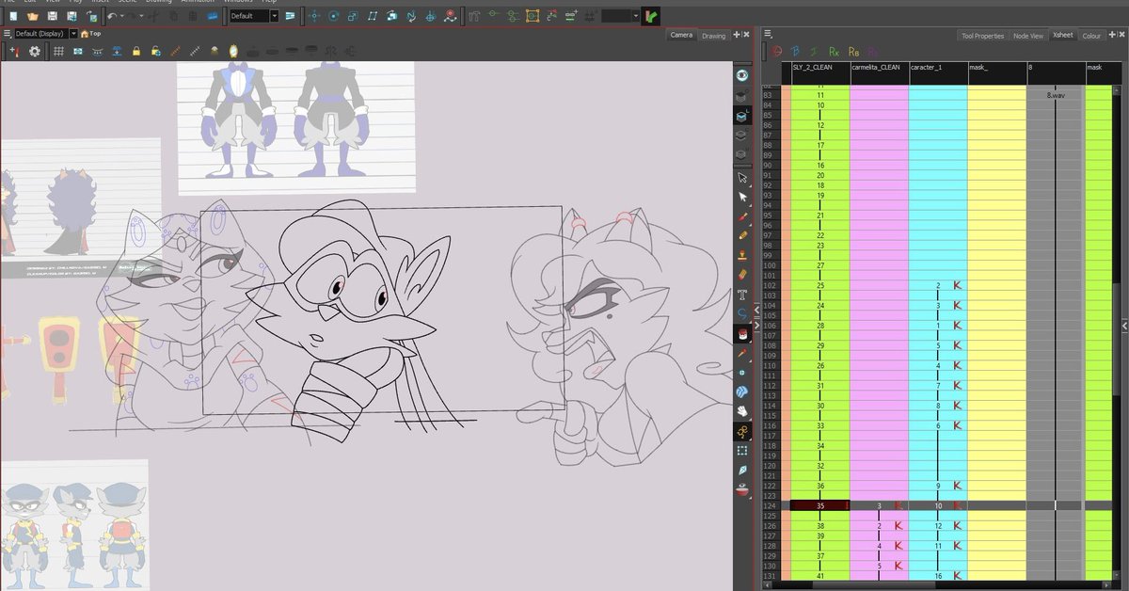Click the red A annotation icon in Xsheet

click(777, 52)
